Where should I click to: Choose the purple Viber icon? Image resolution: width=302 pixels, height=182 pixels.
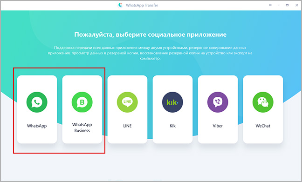pyautogui.click(x=218, y=102)
